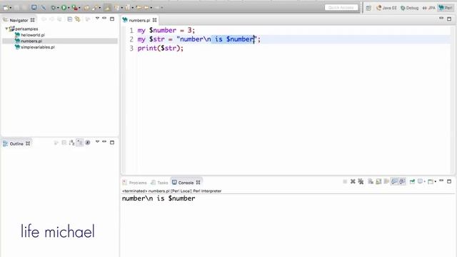Open the External Tools dropdown arrow
The height and width of the screenshot is (257, 457).
tap(79, 8)
